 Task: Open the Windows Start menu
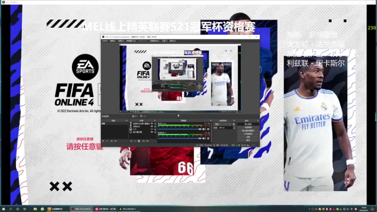(3, 209)
